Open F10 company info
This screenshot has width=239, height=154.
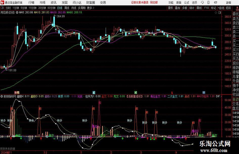coord(207,8)
